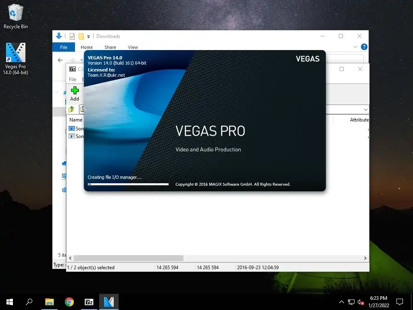
Task: Expand the Explorer ribbon with the chevron
Action: (355, 47)
